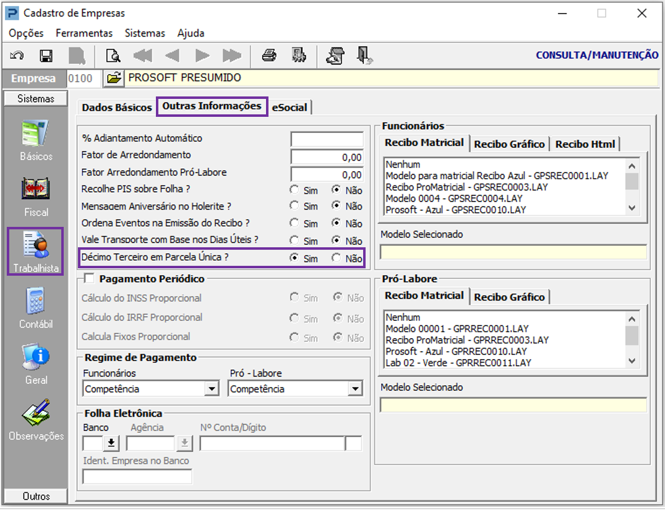This screenshot has height=510, width=665.
Task: Enable the Pagamento Periódico checkbox
Action: 89,279
